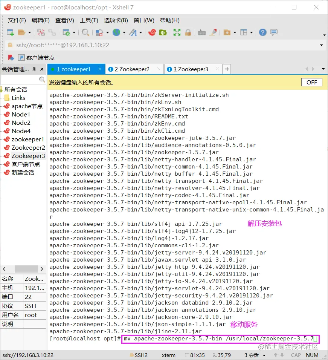Click the red flag quick command icon
This screenshot has height=360, width=328.
click(11, 58)
